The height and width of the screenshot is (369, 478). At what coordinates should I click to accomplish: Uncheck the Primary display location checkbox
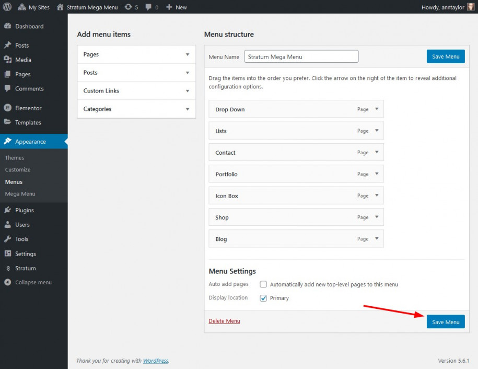263,298
